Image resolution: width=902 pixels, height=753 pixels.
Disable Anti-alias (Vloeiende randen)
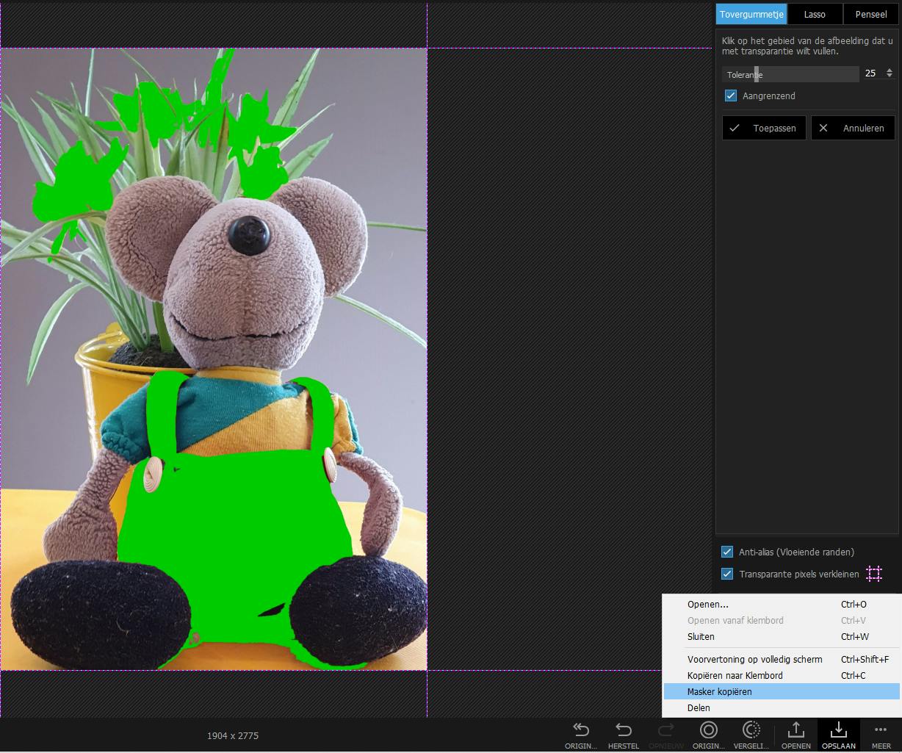pyautogui.click(x=728, y=552)
